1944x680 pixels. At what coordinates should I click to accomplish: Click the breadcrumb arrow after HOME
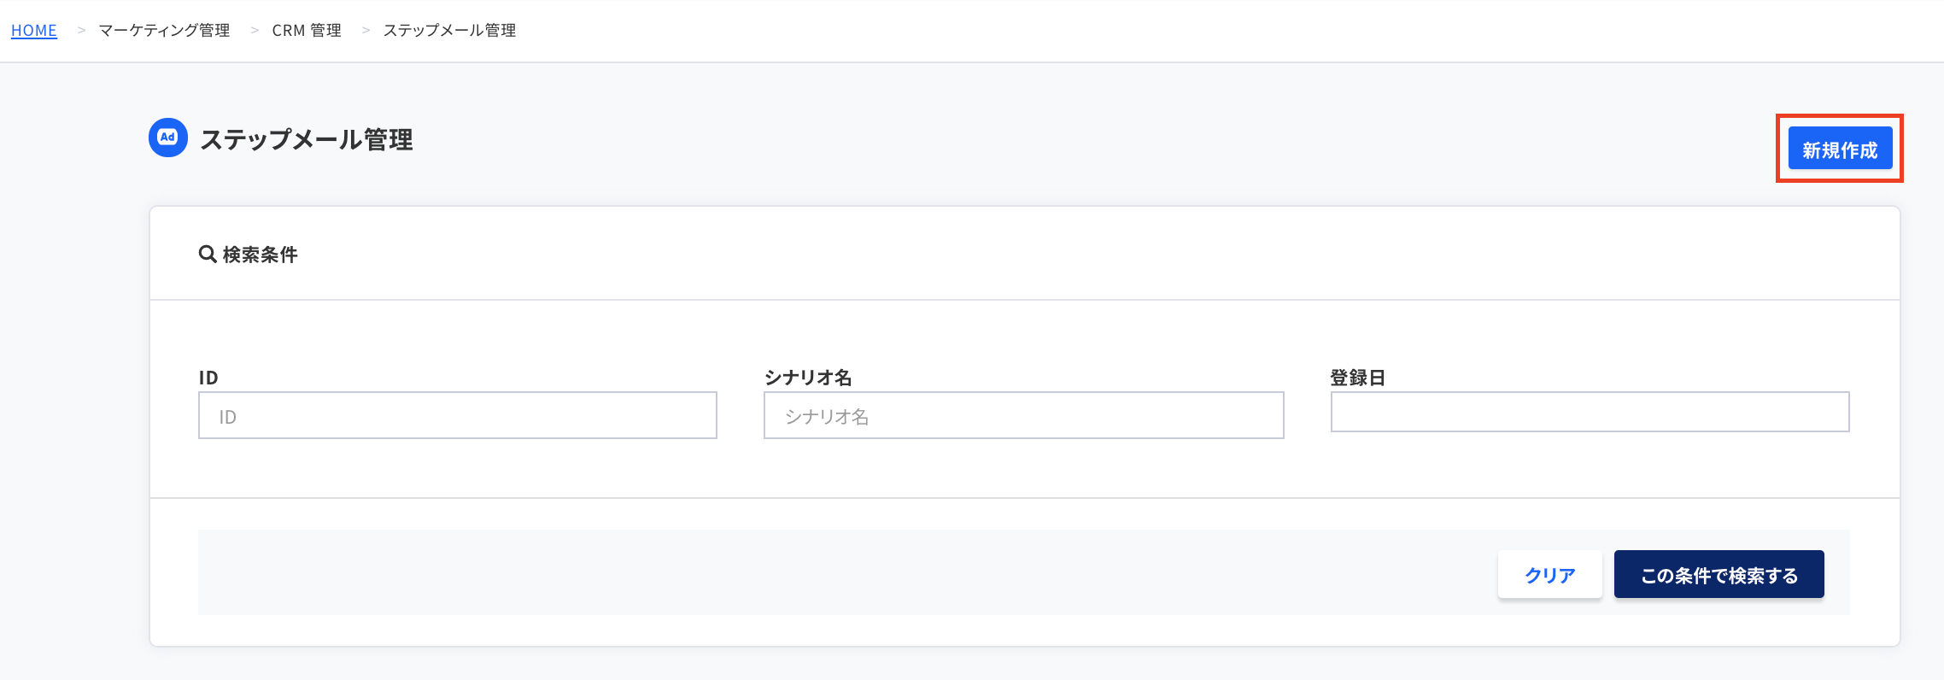(x=82, y=30)
